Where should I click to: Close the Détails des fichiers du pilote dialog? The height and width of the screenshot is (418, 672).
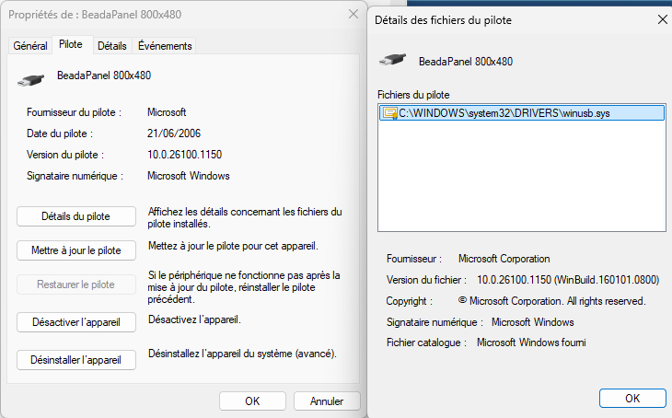pyautogui.click(x=663, y=19)
